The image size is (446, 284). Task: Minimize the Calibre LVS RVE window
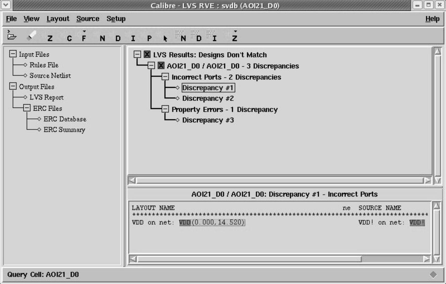417,5
